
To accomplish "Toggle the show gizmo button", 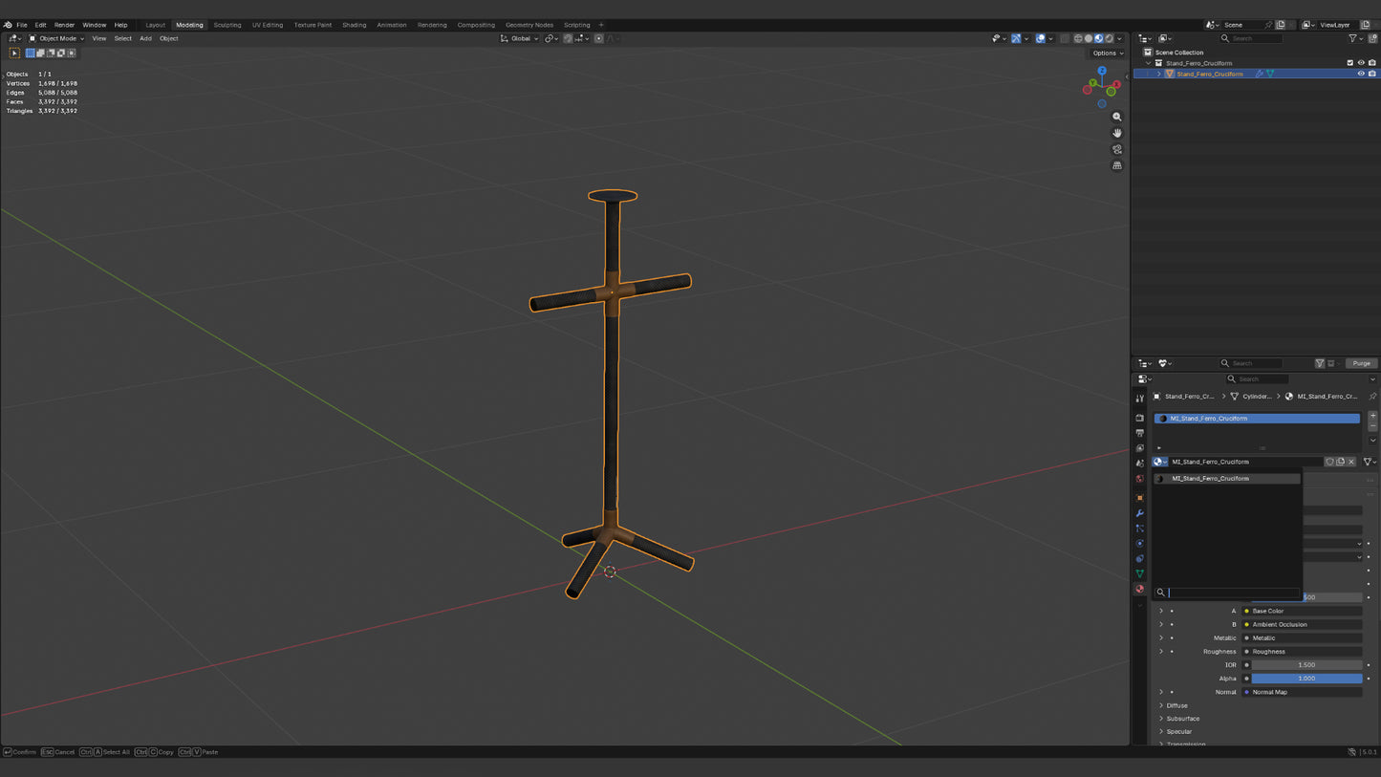I will (x=1016, y=38).
